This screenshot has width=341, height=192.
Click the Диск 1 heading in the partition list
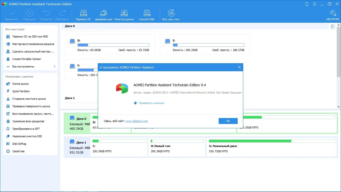click(70, 98)
